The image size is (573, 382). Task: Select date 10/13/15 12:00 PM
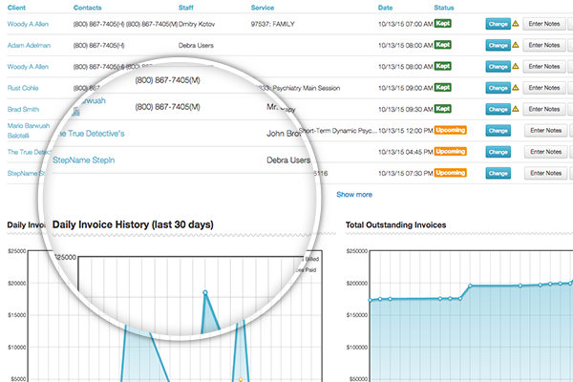tap(405, 131)
